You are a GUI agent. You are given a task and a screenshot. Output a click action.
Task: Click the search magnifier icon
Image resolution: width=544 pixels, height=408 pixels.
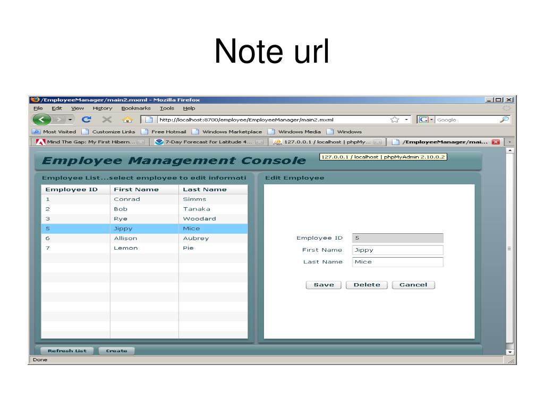click(504, 120)
